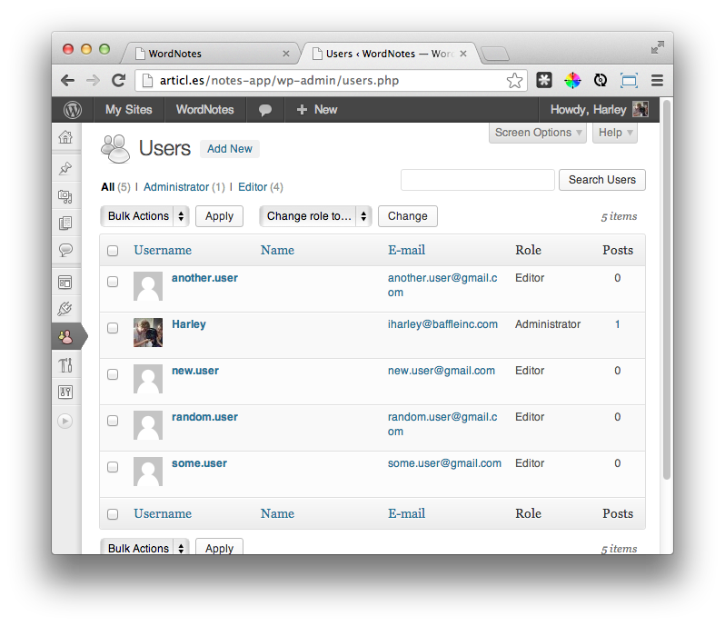Viewport: 725px width, 626px height.
Task: Open Howdy, Harley account menu
Action: click(599, 110)
